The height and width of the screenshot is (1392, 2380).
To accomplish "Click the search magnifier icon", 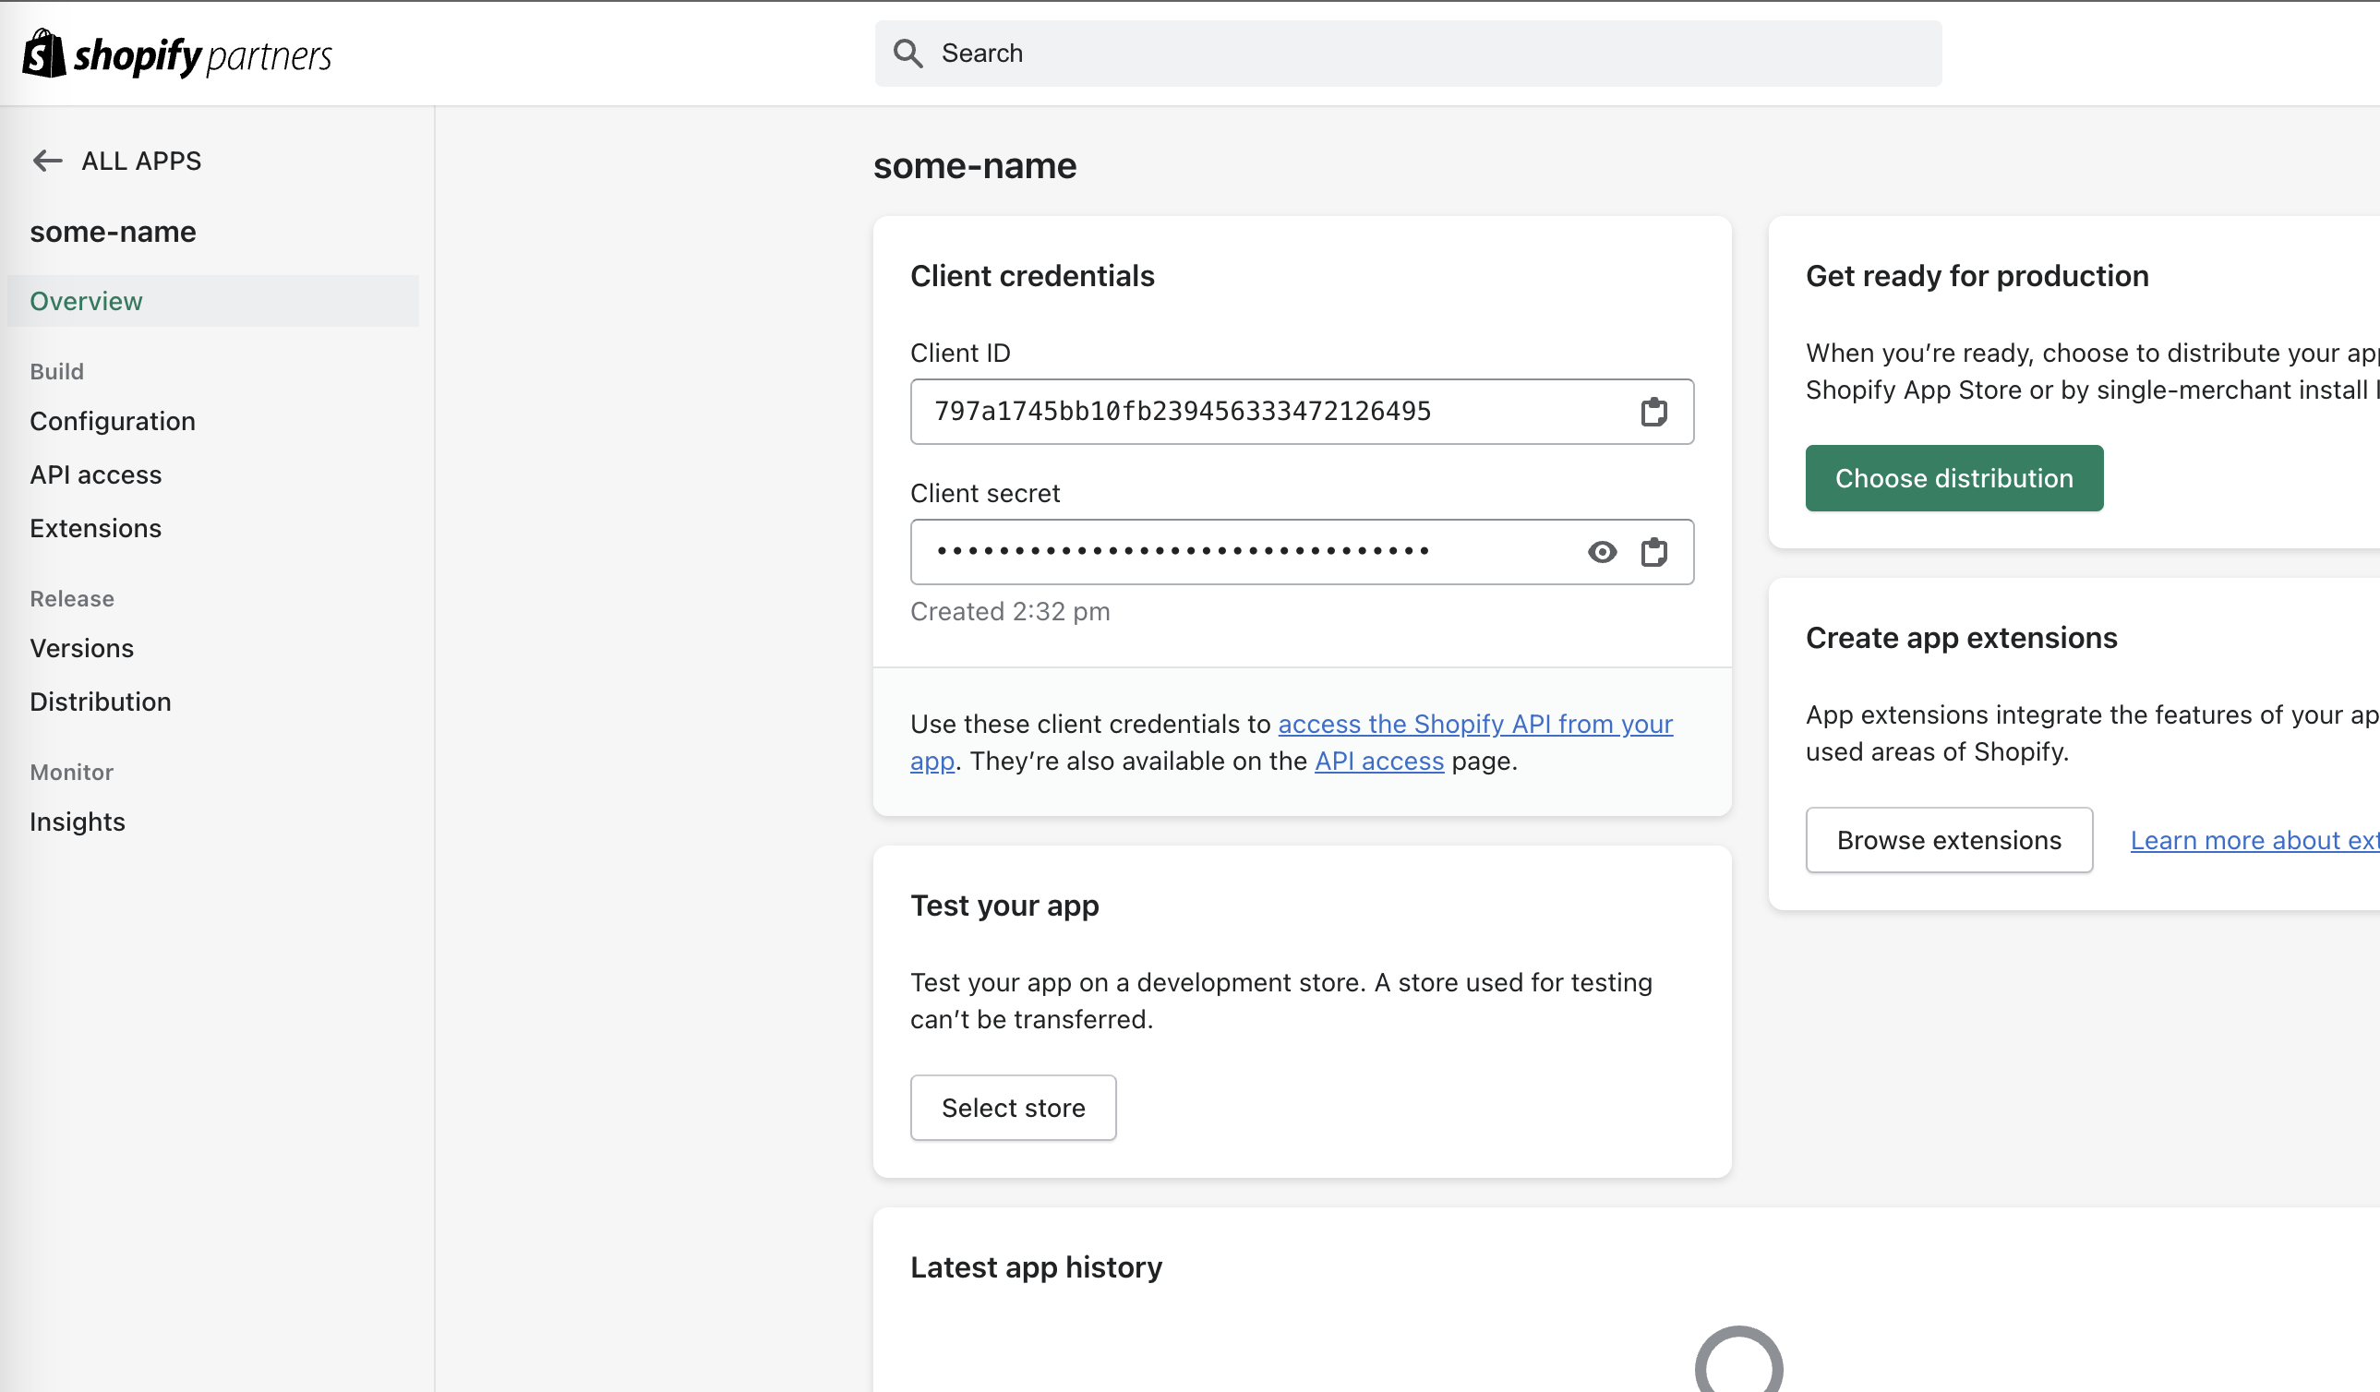I will pyautogui.click(x=908, y=54).
